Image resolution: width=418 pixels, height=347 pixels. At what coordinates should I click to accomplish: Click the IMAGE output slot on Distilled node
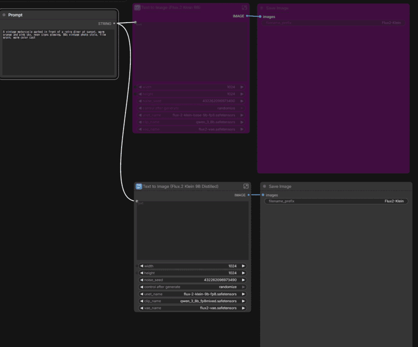pyautogui.click(x=249, y=195)
